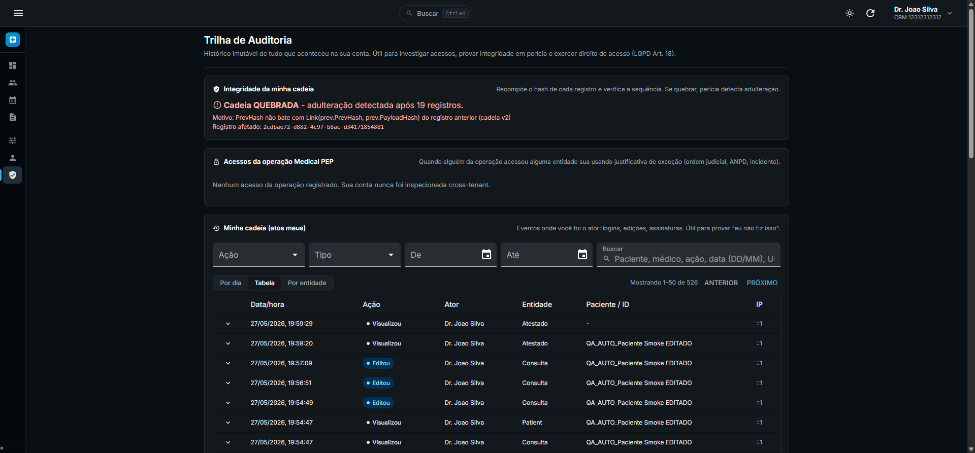Select the Tabela view tab
This screenshot has width=975, height=453.
pos(265,283)
